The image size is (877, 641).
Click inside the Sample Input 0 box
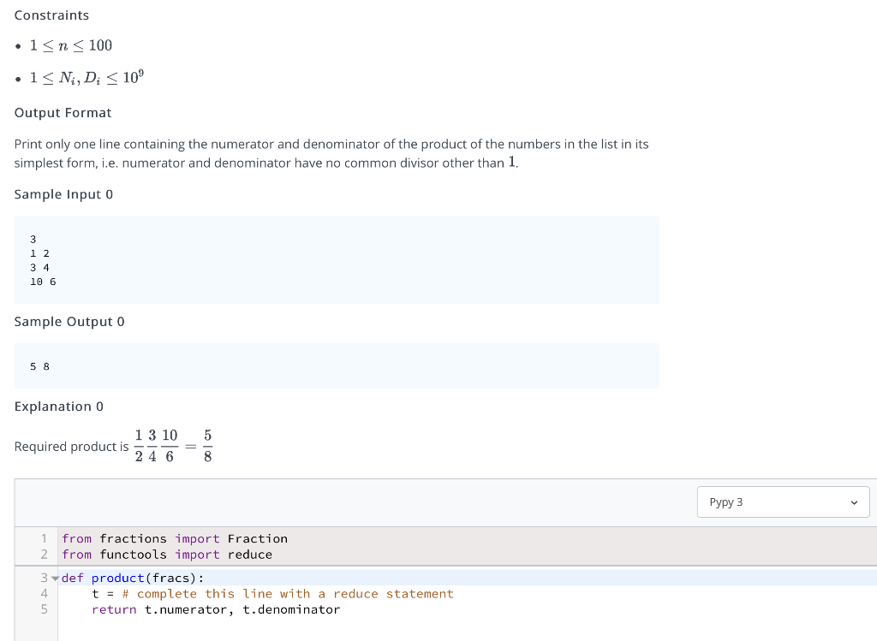tap(334, 258)
